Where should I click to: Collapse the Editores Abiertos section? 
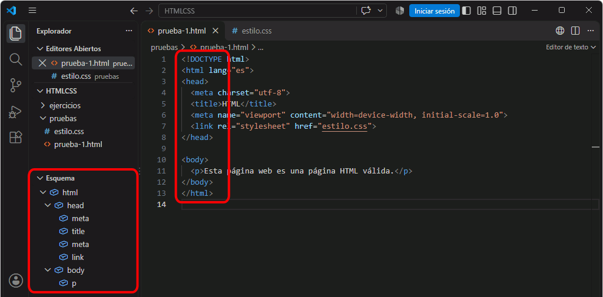(x=40, y=49)
